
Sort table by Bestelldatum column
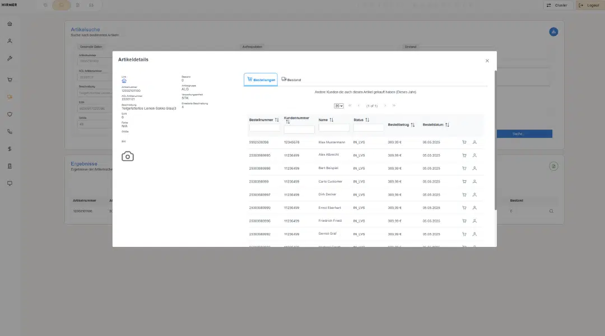[447, 125]
